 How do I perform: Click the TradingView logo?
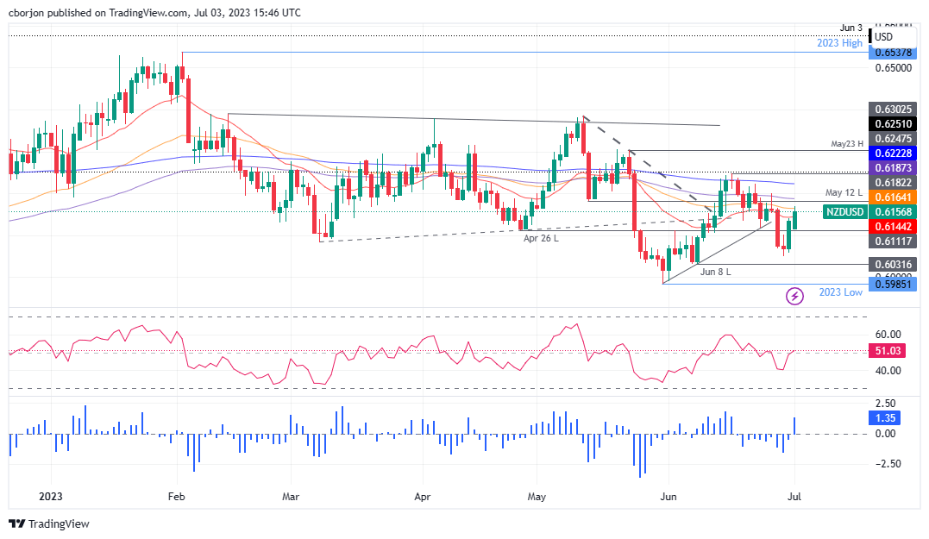47,523
